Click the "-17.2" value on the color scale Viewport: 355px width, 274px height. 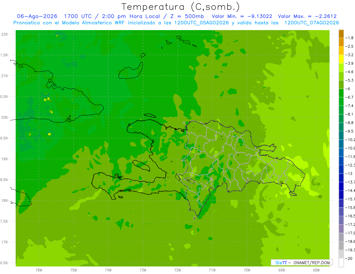tap(350, 225)
